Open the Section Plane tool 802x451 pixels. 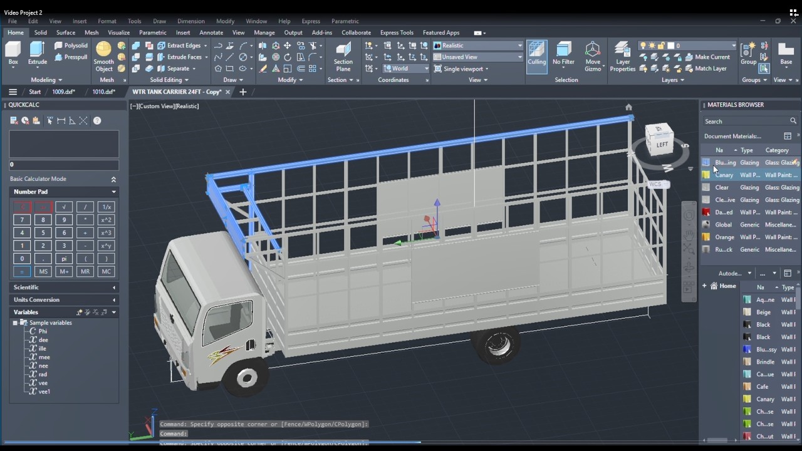pos(343,57)
